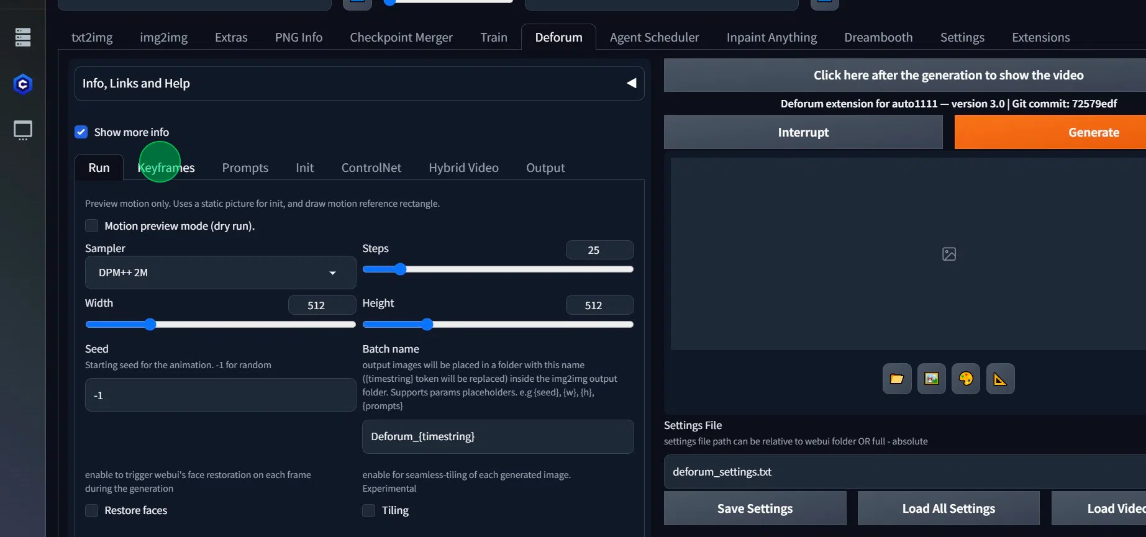Viewport: 1146px width, 537px height.
Task: Go to the Settings tab
Action: pos(962,37)
